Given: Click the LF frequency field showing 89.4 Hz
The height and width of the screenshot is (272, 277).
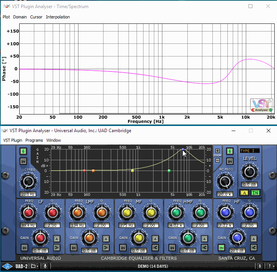Looking at the screenshot, I should [28, 225].
